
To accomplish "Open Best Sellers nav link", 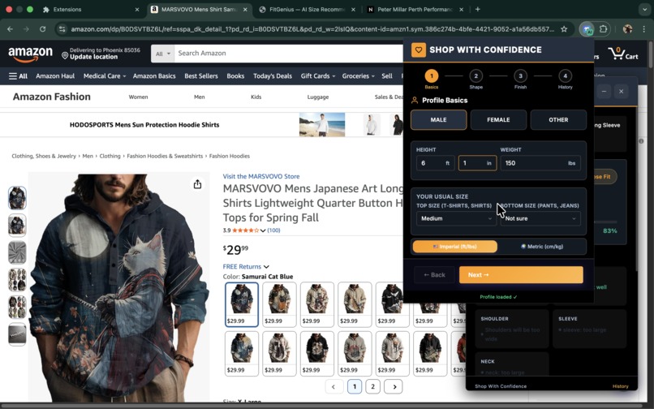I will pos(201,76).
